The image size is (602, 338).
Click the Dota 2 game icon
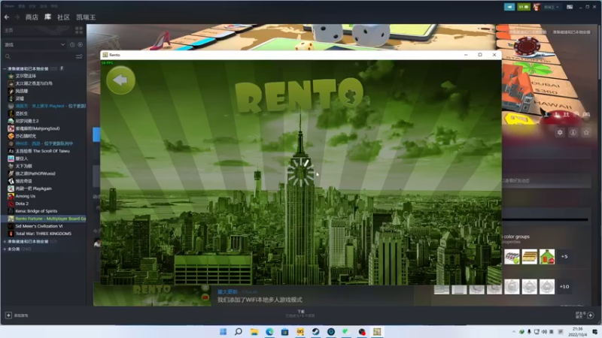point(11,204)
